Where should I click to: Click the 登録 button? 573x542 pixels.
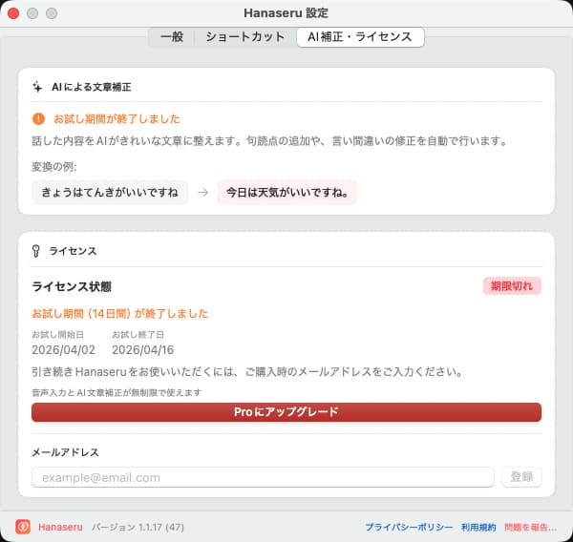pyautogui.click(x=521, y=477)
